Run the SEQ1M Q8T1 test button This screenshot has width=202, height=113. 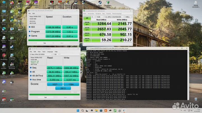(87, 23)
